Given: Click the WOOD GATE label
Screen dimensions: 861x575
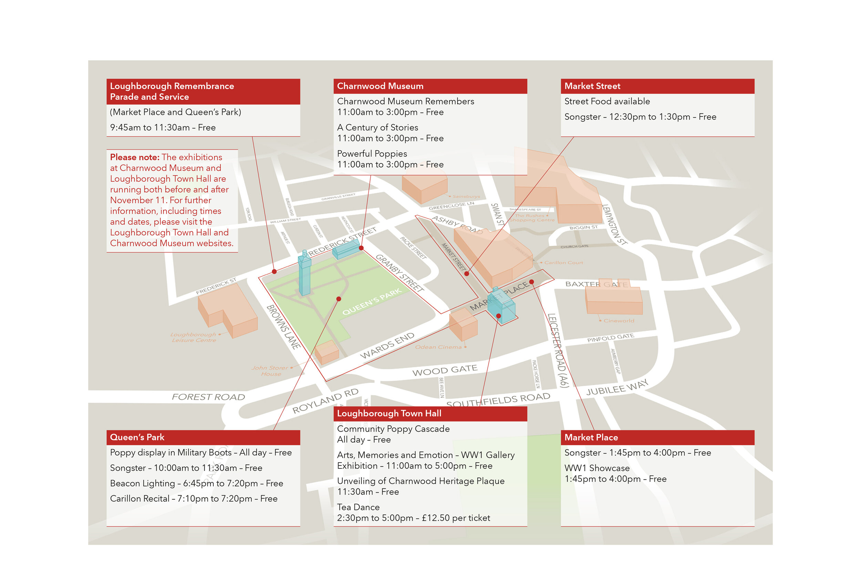Looking at the screenshot, I should 445,370.
